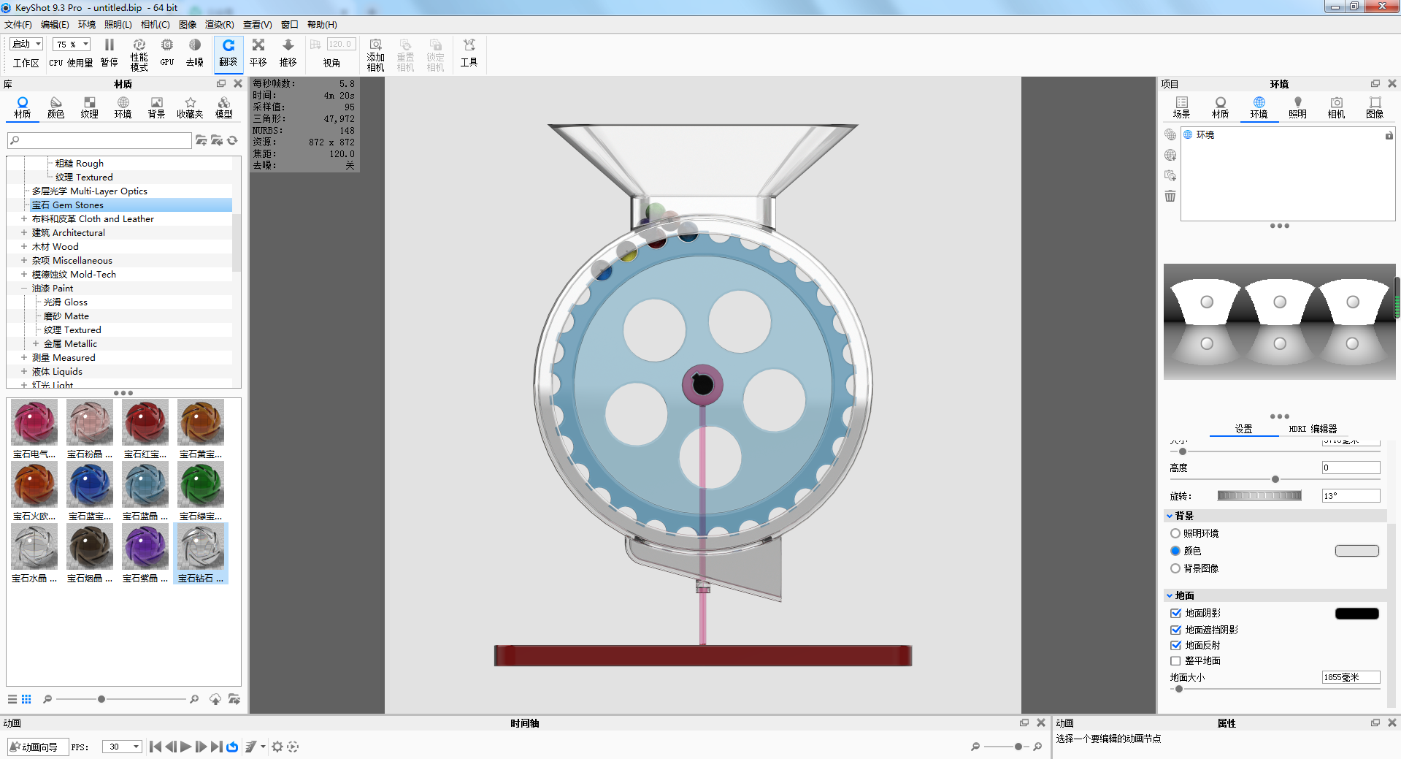
Task: Click the refresh library icon
Action: pyautogui.click(x=233, y=140)
